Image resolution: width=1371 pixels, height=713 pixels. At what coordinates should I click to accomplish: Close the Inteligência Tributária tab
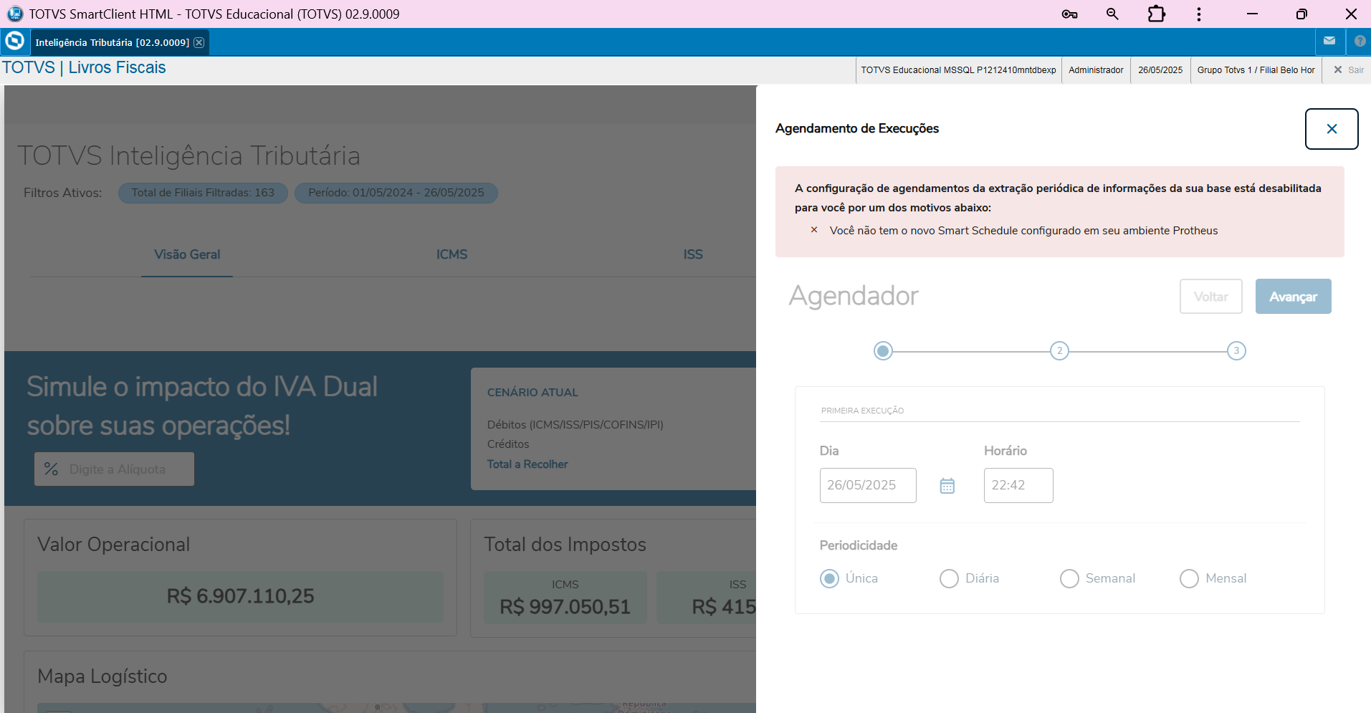click(x=199, y=42)
